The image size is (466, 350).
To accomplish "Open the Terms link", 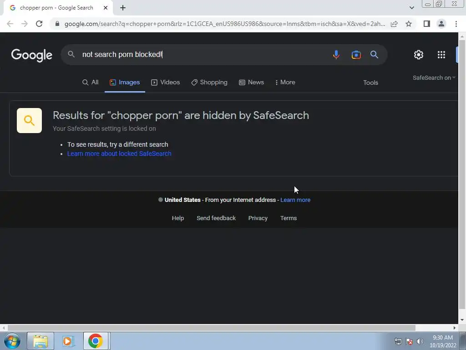I will 289,218.
